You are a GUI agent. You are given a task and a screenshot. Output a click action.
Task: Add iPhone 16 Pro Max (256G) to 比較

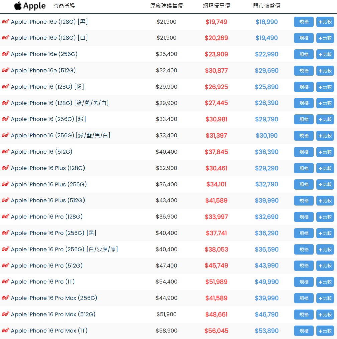(325, 298)
